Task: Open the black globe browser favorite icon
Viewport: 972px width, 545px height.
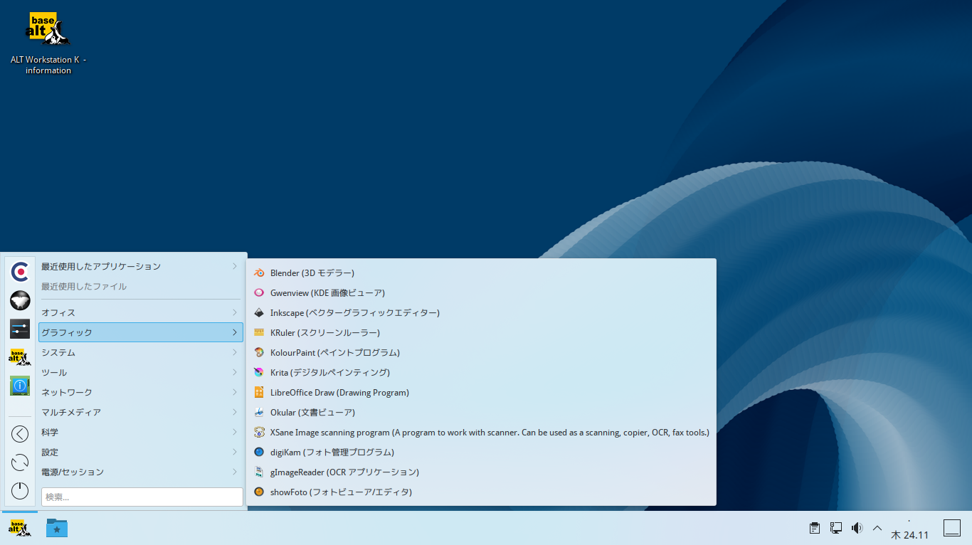Action: pyautogui.click(x=20, y=300)
